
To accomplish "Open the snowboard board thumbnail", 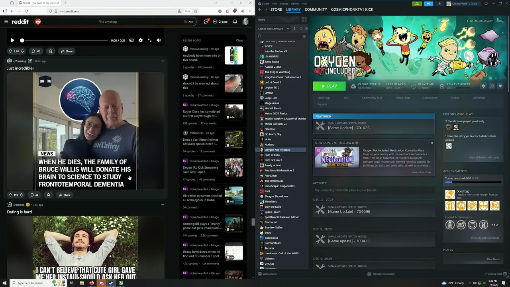I will coord(233,55).
